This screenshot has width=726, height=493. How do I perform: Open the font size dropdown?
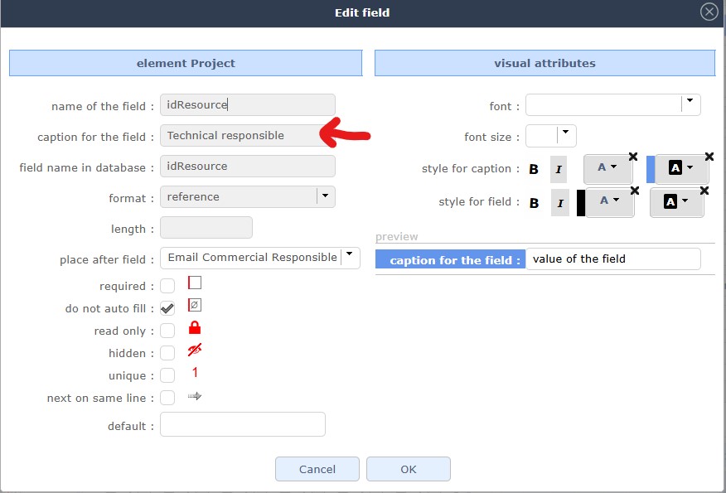point(565,133)
